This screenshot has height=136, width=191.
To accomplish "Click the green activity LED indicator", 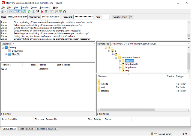I will tap(183, 134).
